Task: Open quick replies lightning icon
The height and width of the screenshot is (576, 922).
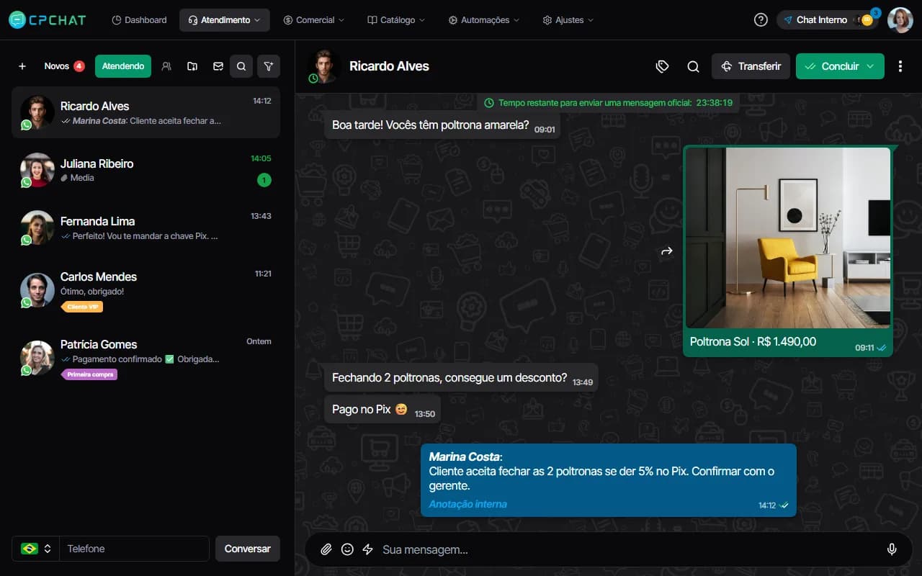Action: pos(367,549)
